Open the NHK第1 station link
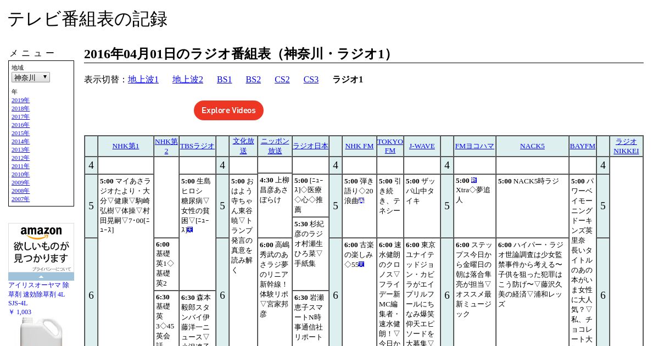The height and width of the screenshot is (346, 659). click(126, 146)
